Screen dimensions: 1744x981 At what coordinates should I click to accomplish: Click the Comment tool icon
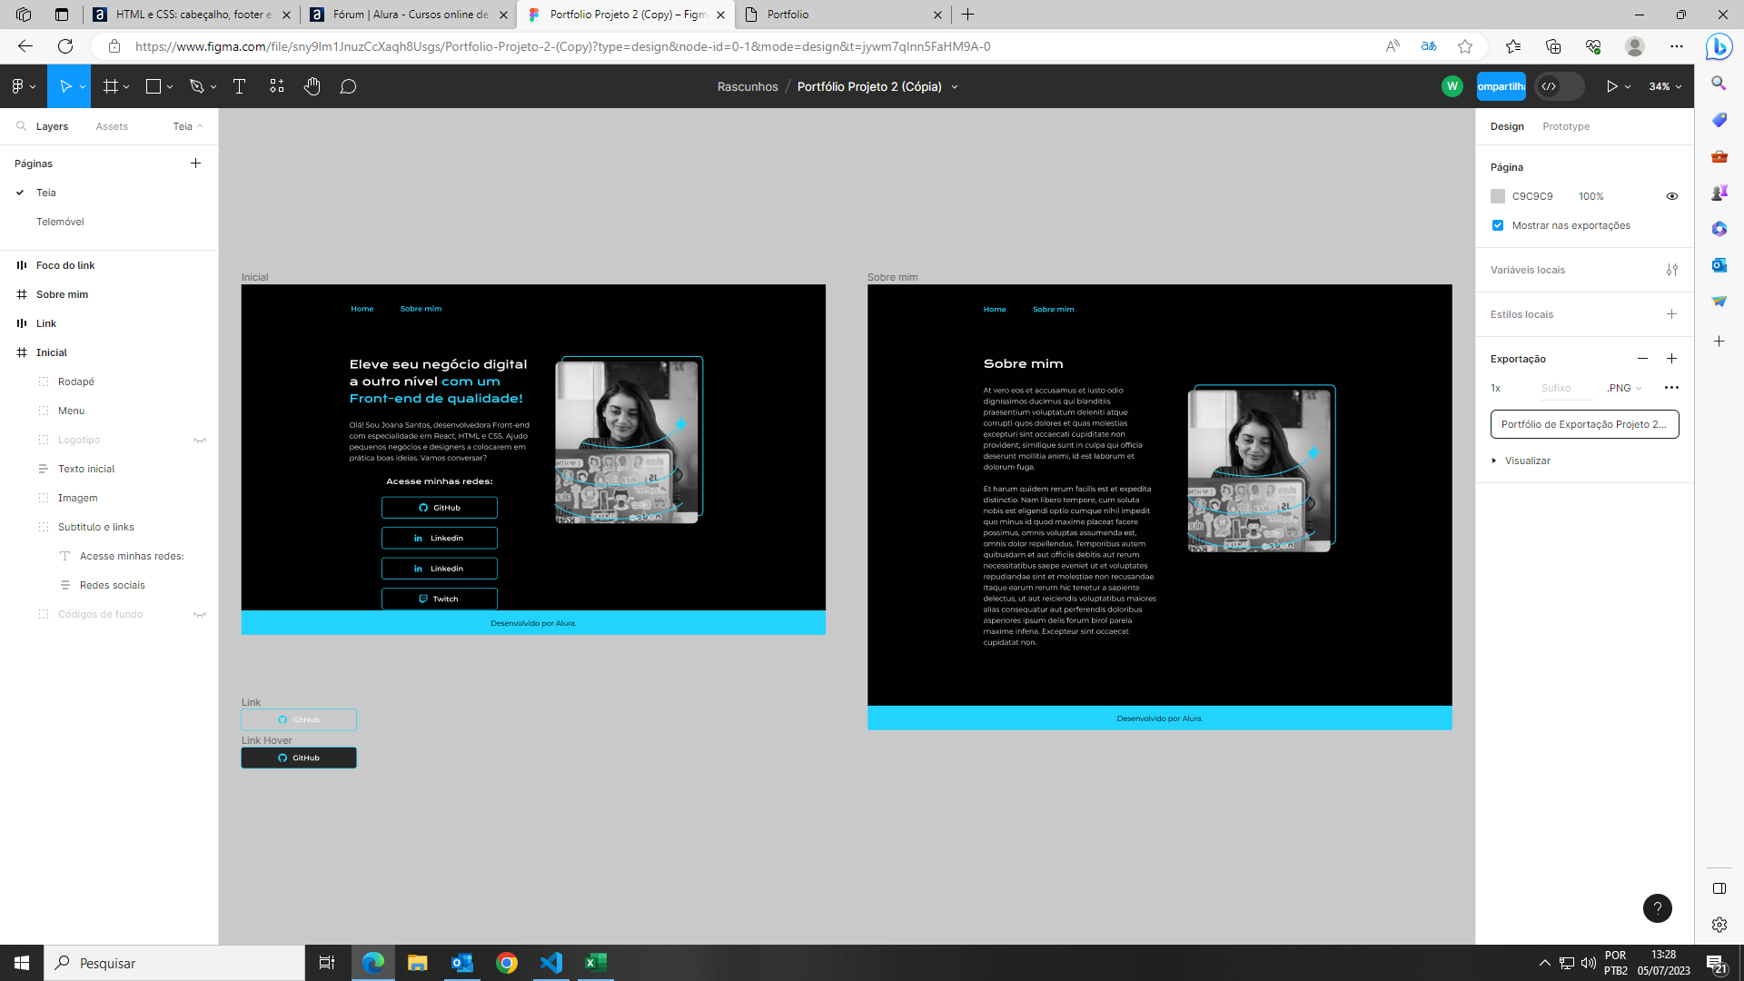pyautogui.click(x=349, y=86)
